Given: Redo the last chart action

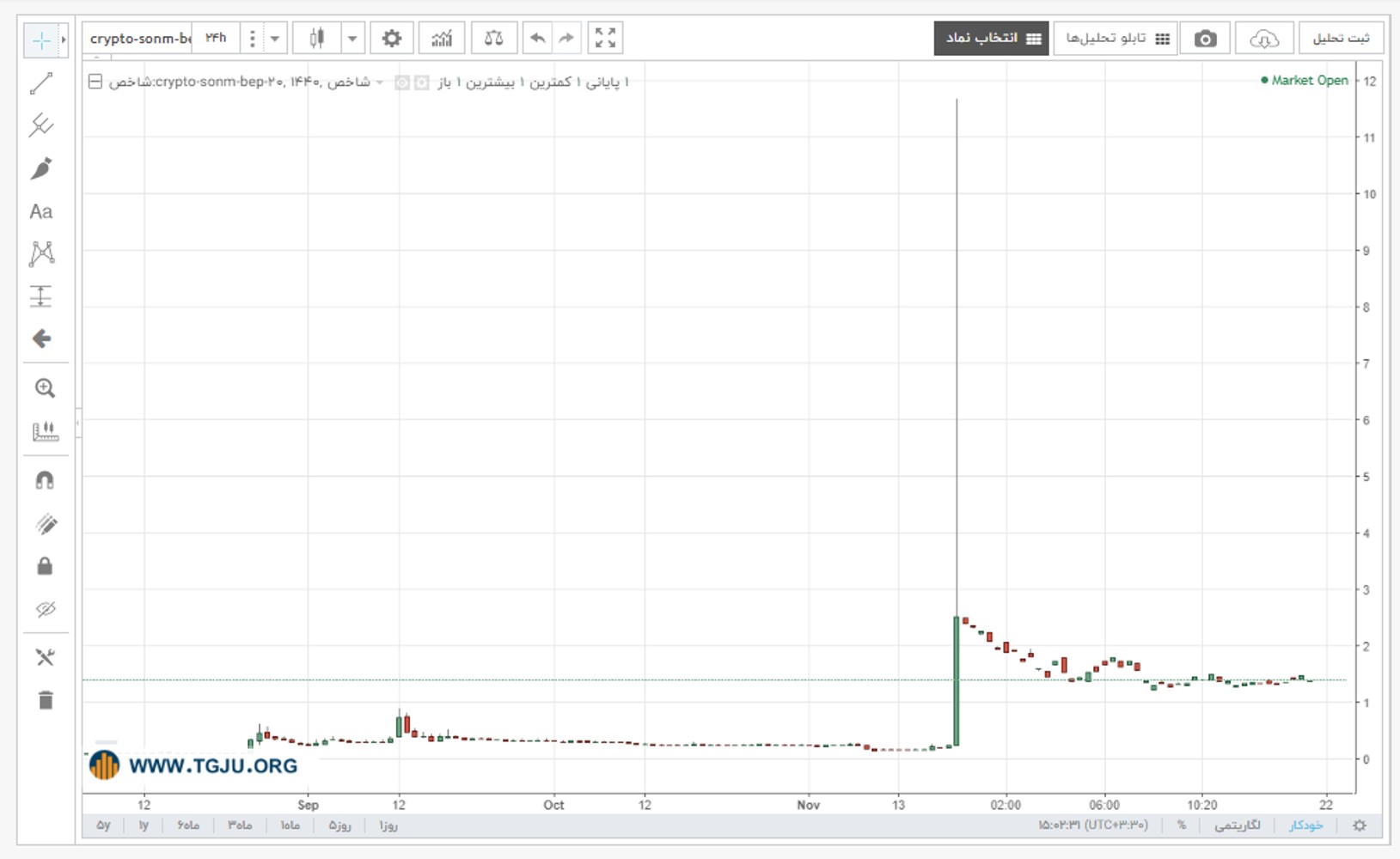Looking at the screenshot, I should (566, 39).
